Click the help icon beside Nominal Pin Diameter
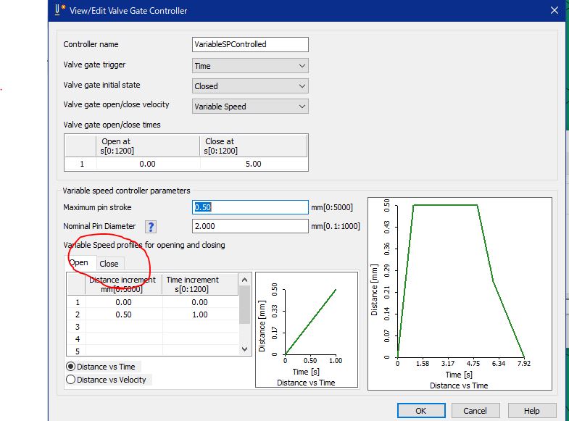The width and height of the screenshot is (569, 421). pyautogui.click(x=151, y=227)
